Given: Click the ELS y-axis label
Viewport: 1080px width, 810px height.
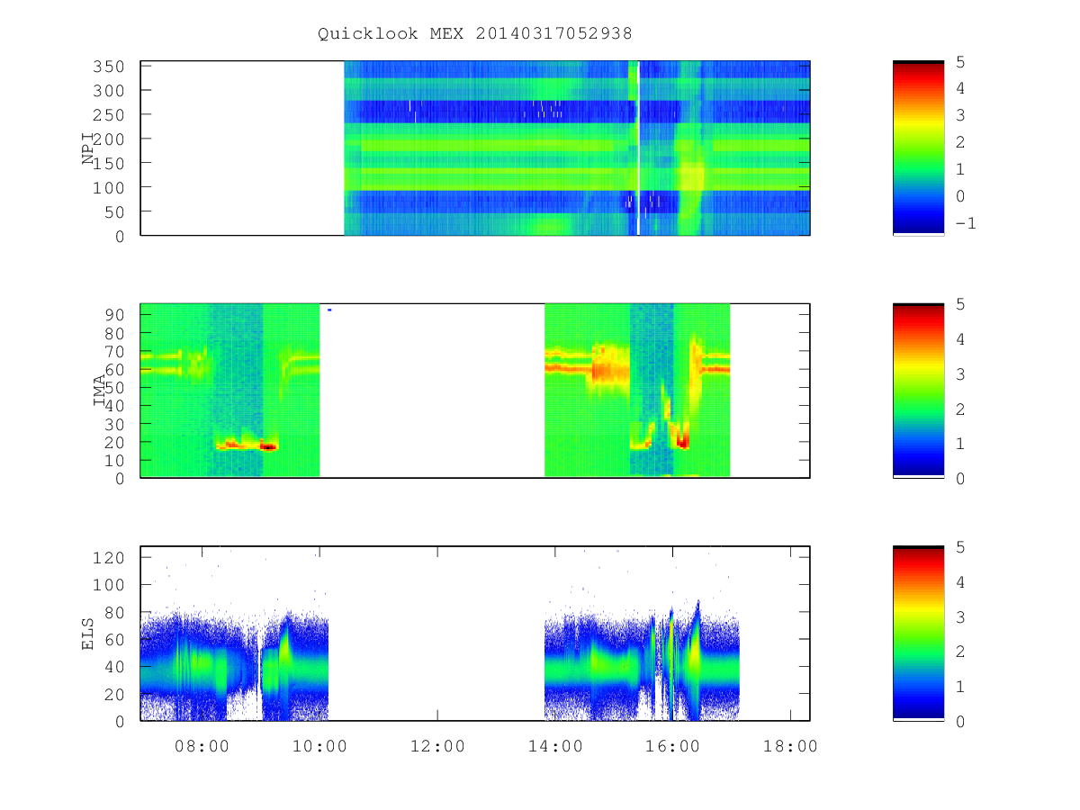Looking at the screenshot, I should point(87,634).
